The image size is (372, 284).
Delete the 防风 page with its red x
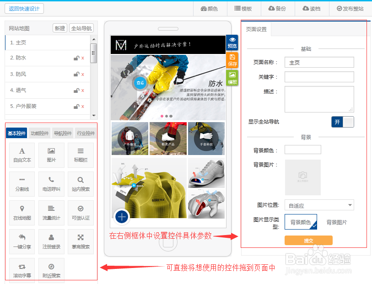pyautogui.click(x=82, y=74)
